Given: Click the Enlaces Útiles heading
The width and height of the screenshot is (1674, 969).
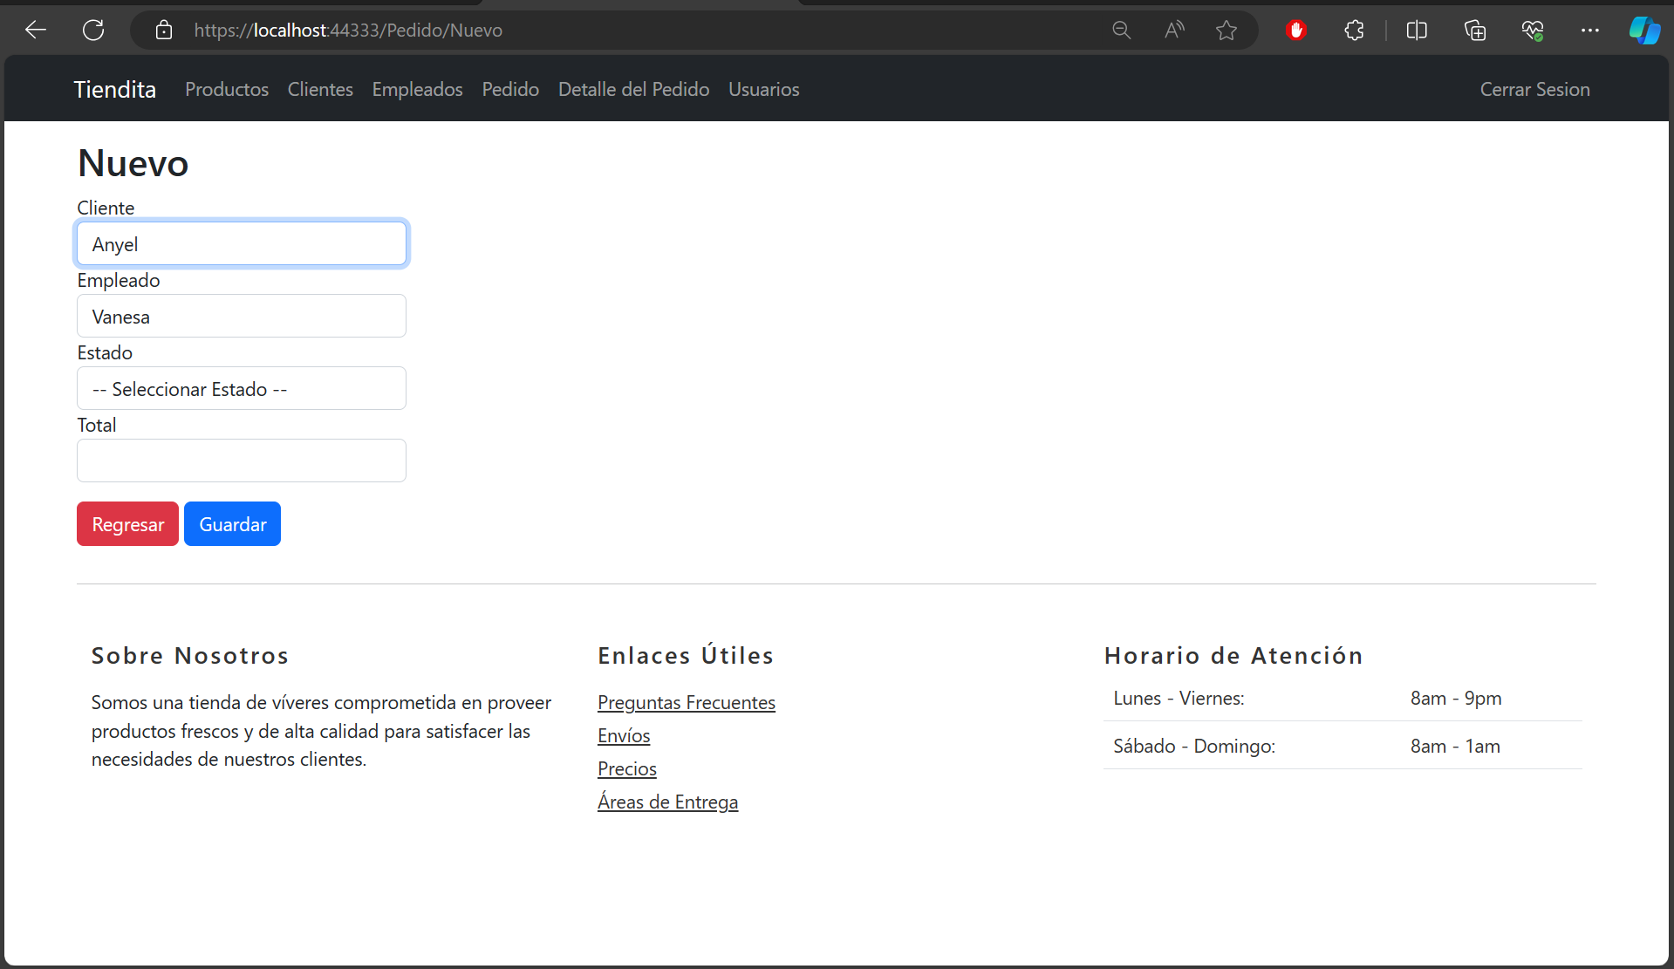Looking at the screenshot, I should [686, 655].
